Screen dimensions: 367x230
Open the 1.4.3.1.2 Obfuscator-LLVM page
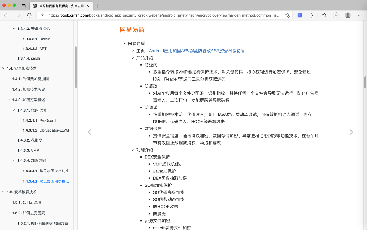46,130
